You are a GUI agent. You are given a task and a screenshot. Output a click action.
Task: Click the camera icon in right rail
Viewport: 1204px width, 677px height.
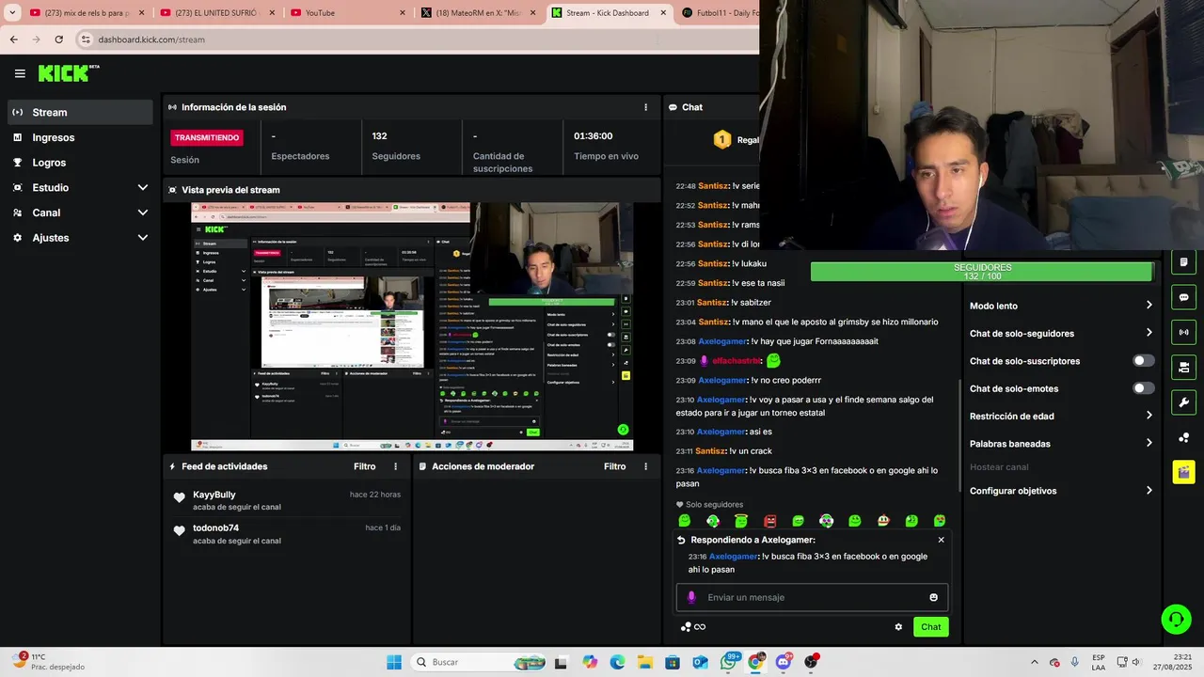(1183, 367)
